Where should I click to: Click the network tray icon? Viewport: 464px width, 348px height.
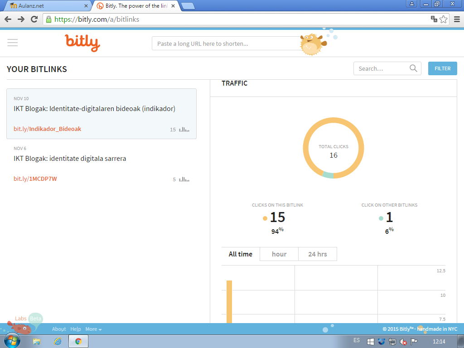pyautogui.click(x=392, y=342)
